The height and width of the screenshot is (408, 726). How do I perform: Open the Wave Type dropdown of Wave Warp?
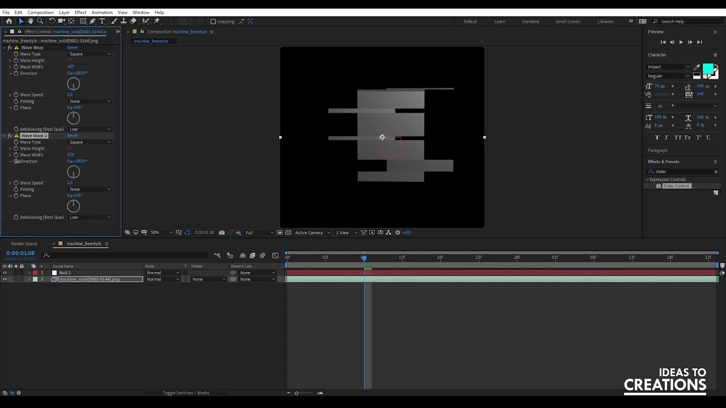click(90, 54)
